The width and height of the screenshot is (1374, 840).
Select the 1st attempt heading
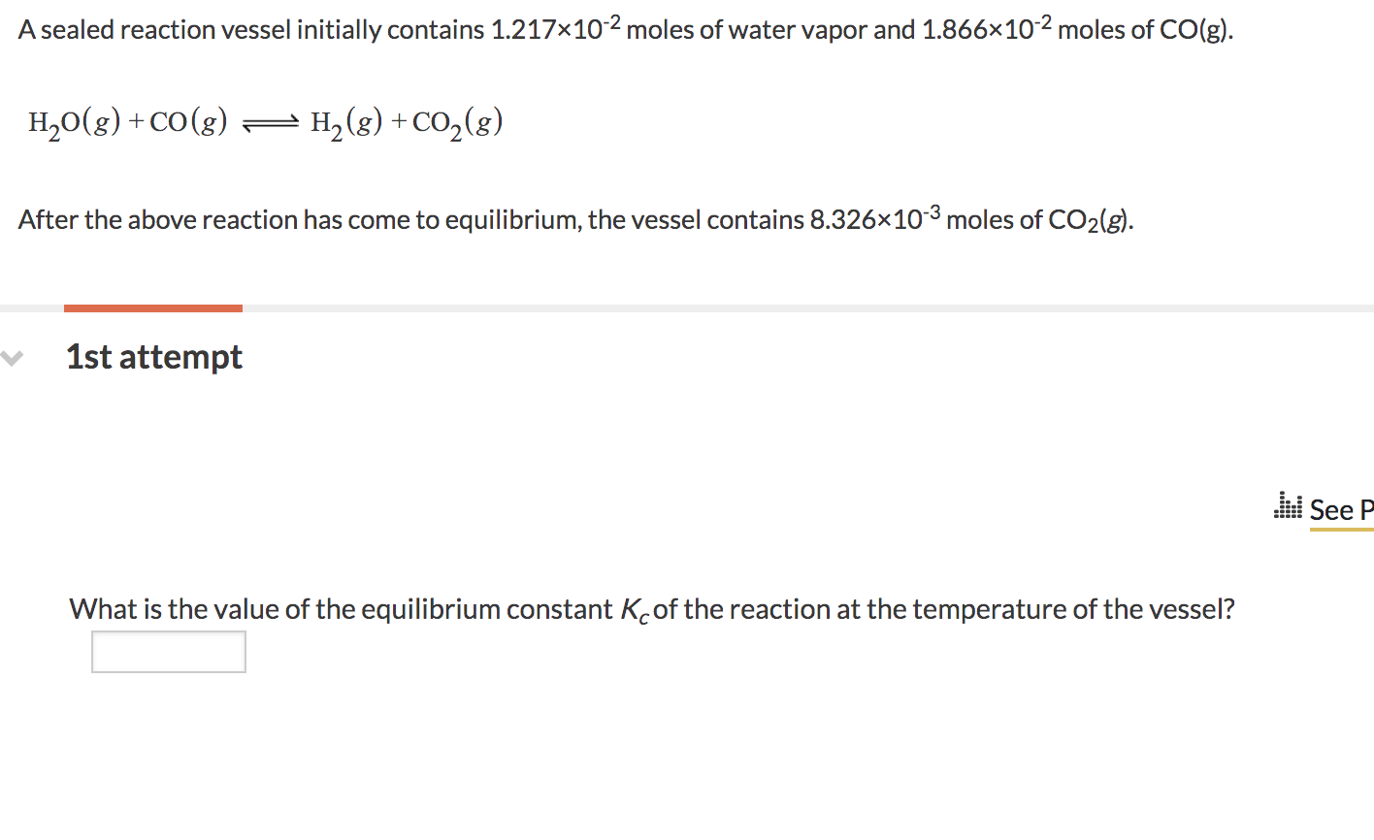click(153, 357)
